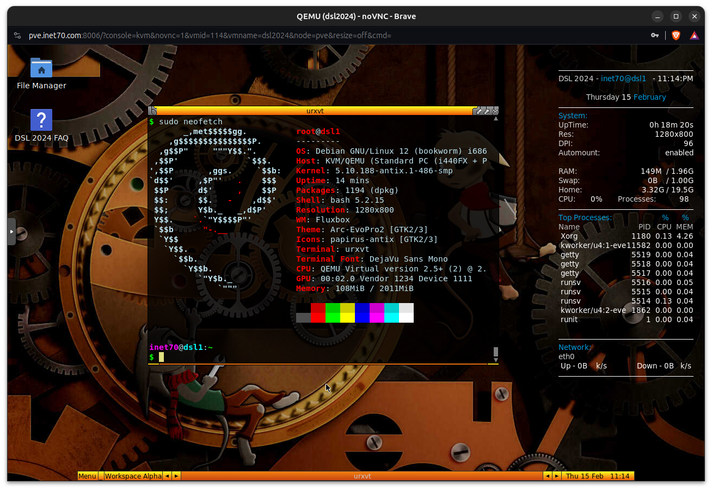Close the urxvt terminal window

coord(495,111)
